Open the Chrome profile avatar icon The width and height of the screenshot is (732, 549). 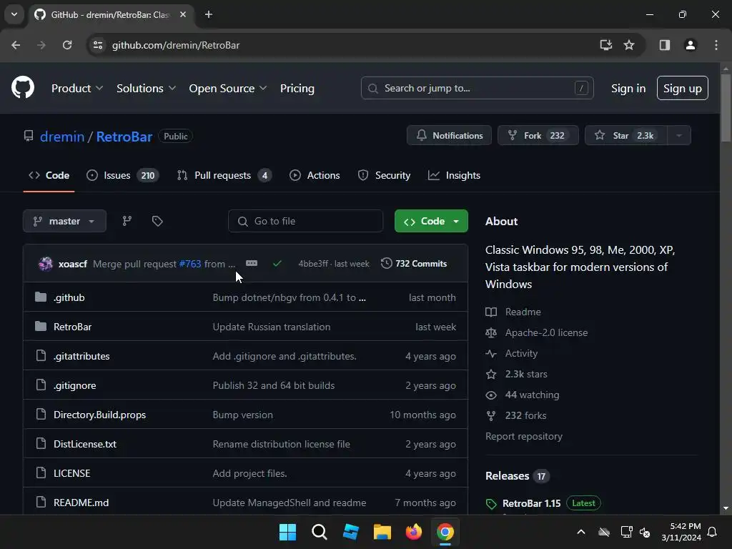point(690,45)
